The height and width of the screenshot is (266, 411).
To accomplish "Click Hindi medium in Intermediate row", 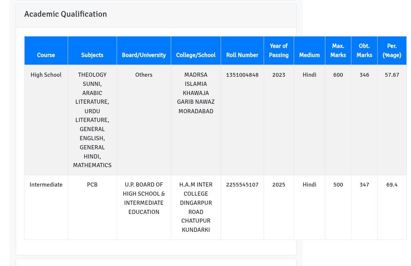I will pos(309,185).
